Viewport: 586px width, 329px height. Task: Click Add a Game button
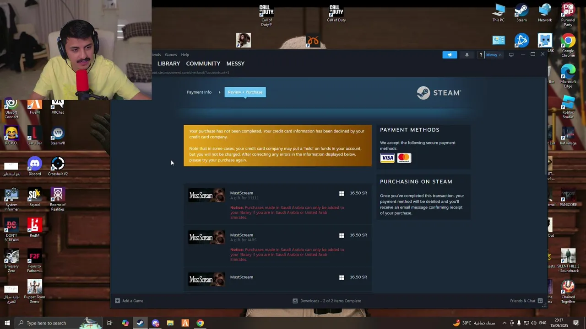click(129, 301)
